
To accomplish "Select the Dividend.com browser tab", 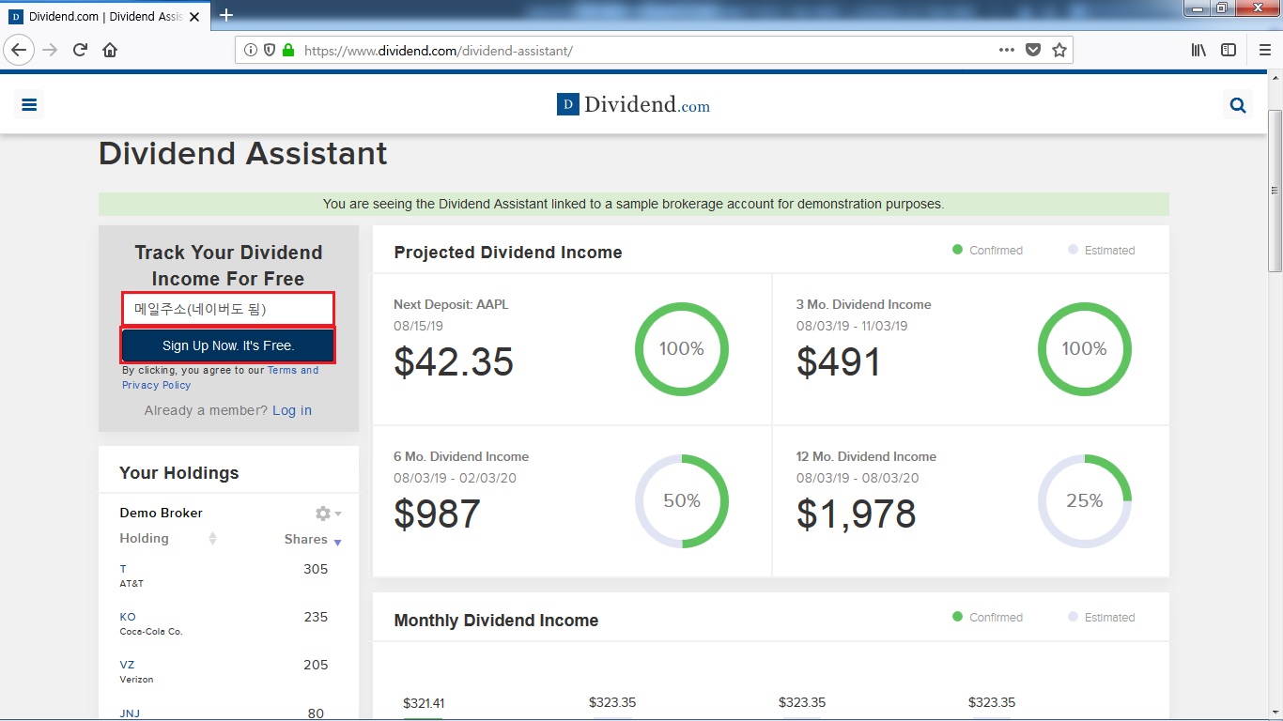I will pos(105,16).
